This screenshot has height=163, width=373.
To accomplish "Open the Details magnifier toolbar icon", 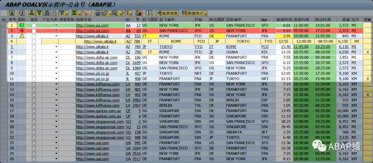I will pos(11,13).
